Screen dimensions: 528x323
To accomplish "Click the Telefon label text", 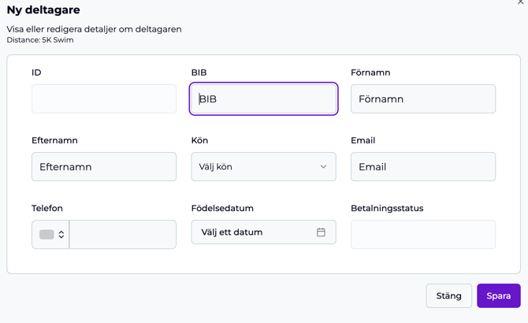I will [x=47, y=209].
